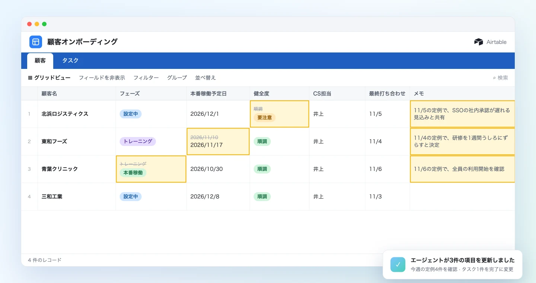Click the row number 4 cell
Viewport: 536px width, 283px height.
point(29,197)
